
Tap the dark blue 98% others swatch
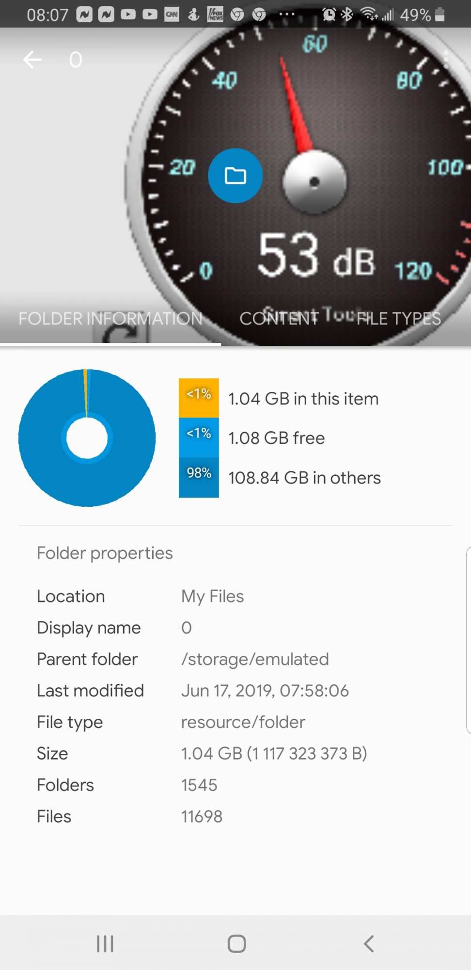pyautogui.click(x=199, y=477)
